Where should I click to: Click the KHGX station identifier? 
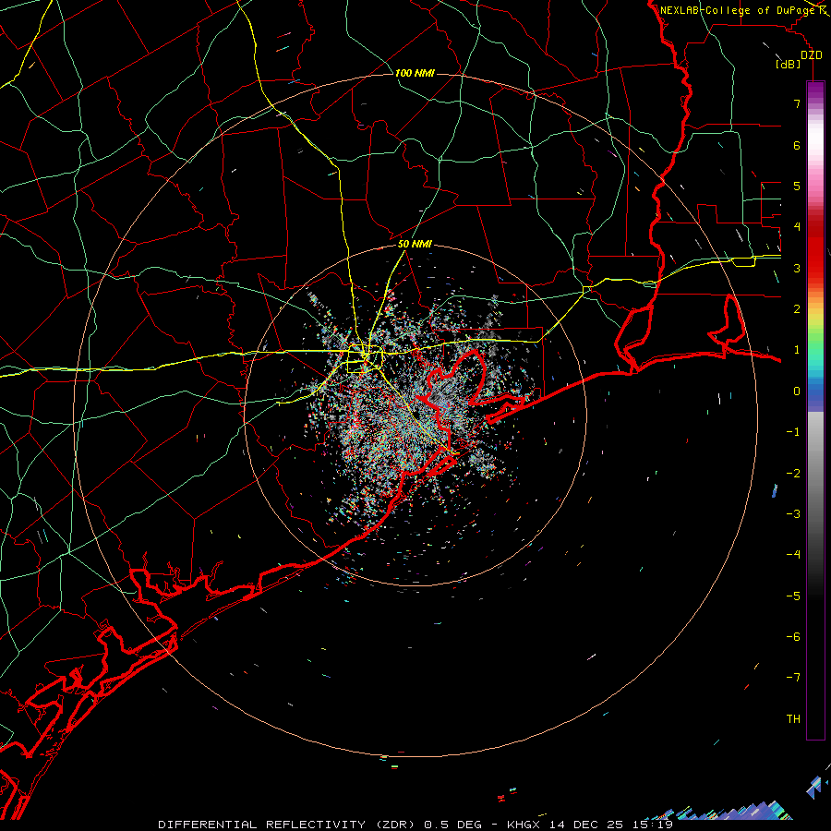click(x=525, y=825)
